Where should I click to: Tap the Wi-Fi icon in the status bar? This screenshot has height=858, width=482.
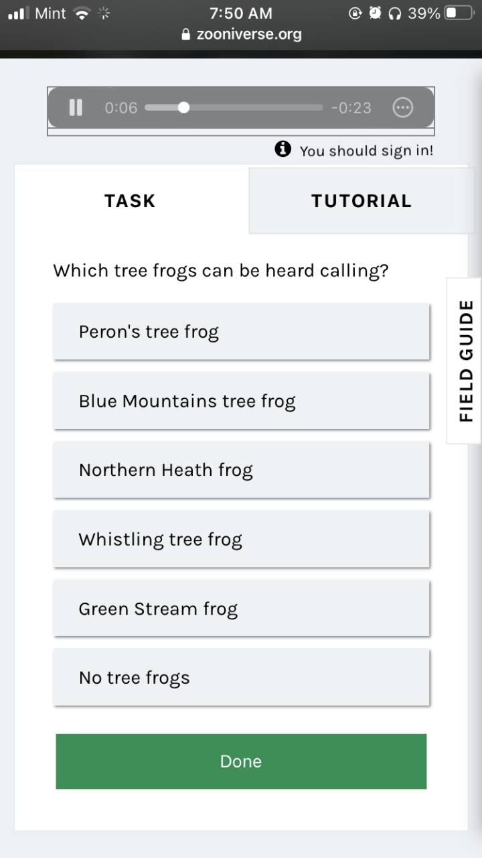click(82, 13)
